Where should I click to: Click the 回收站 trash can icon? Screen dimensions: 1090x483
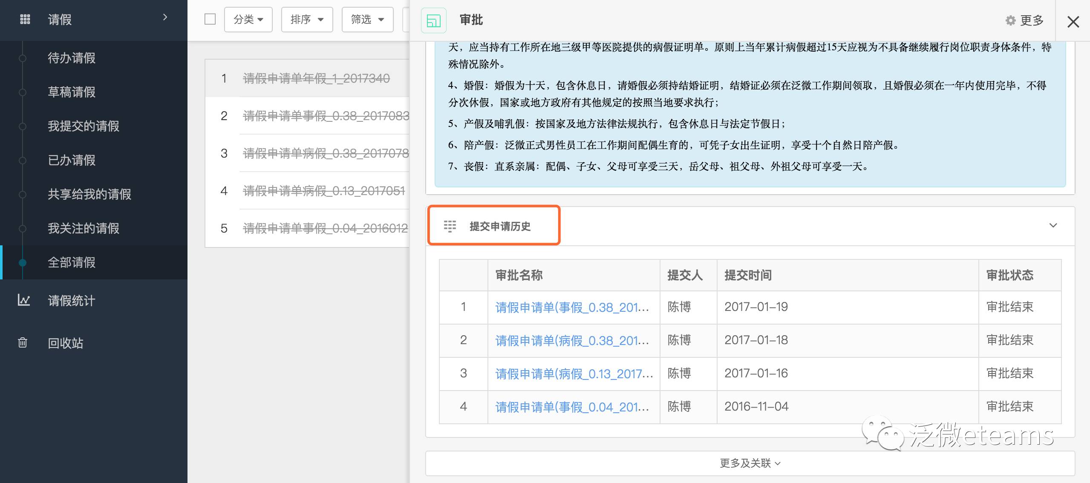pos(23,342)
